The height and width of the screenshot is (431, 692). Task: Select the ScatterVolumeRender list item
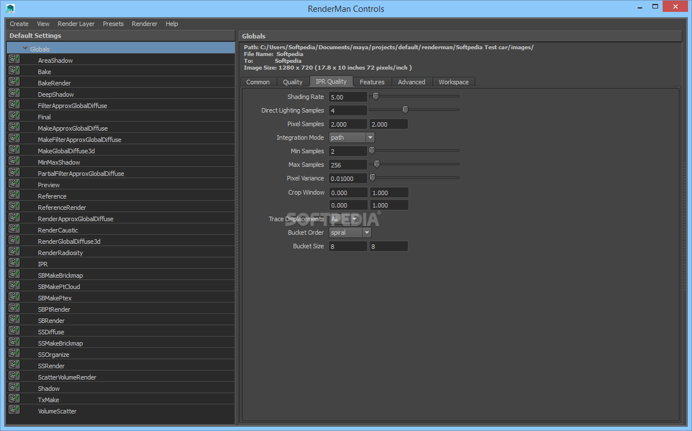[x=121, y=377]
